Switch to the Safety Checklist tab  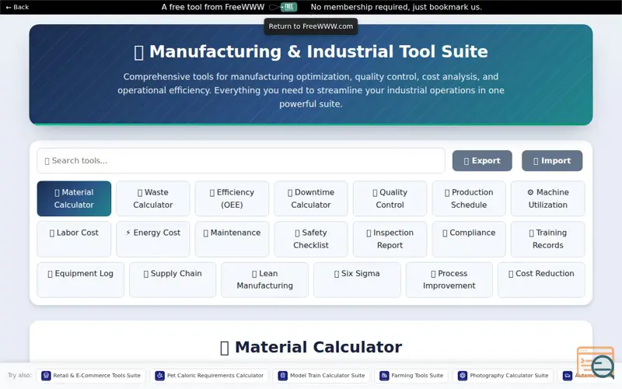pyautogui.click(x=310, y=239)
